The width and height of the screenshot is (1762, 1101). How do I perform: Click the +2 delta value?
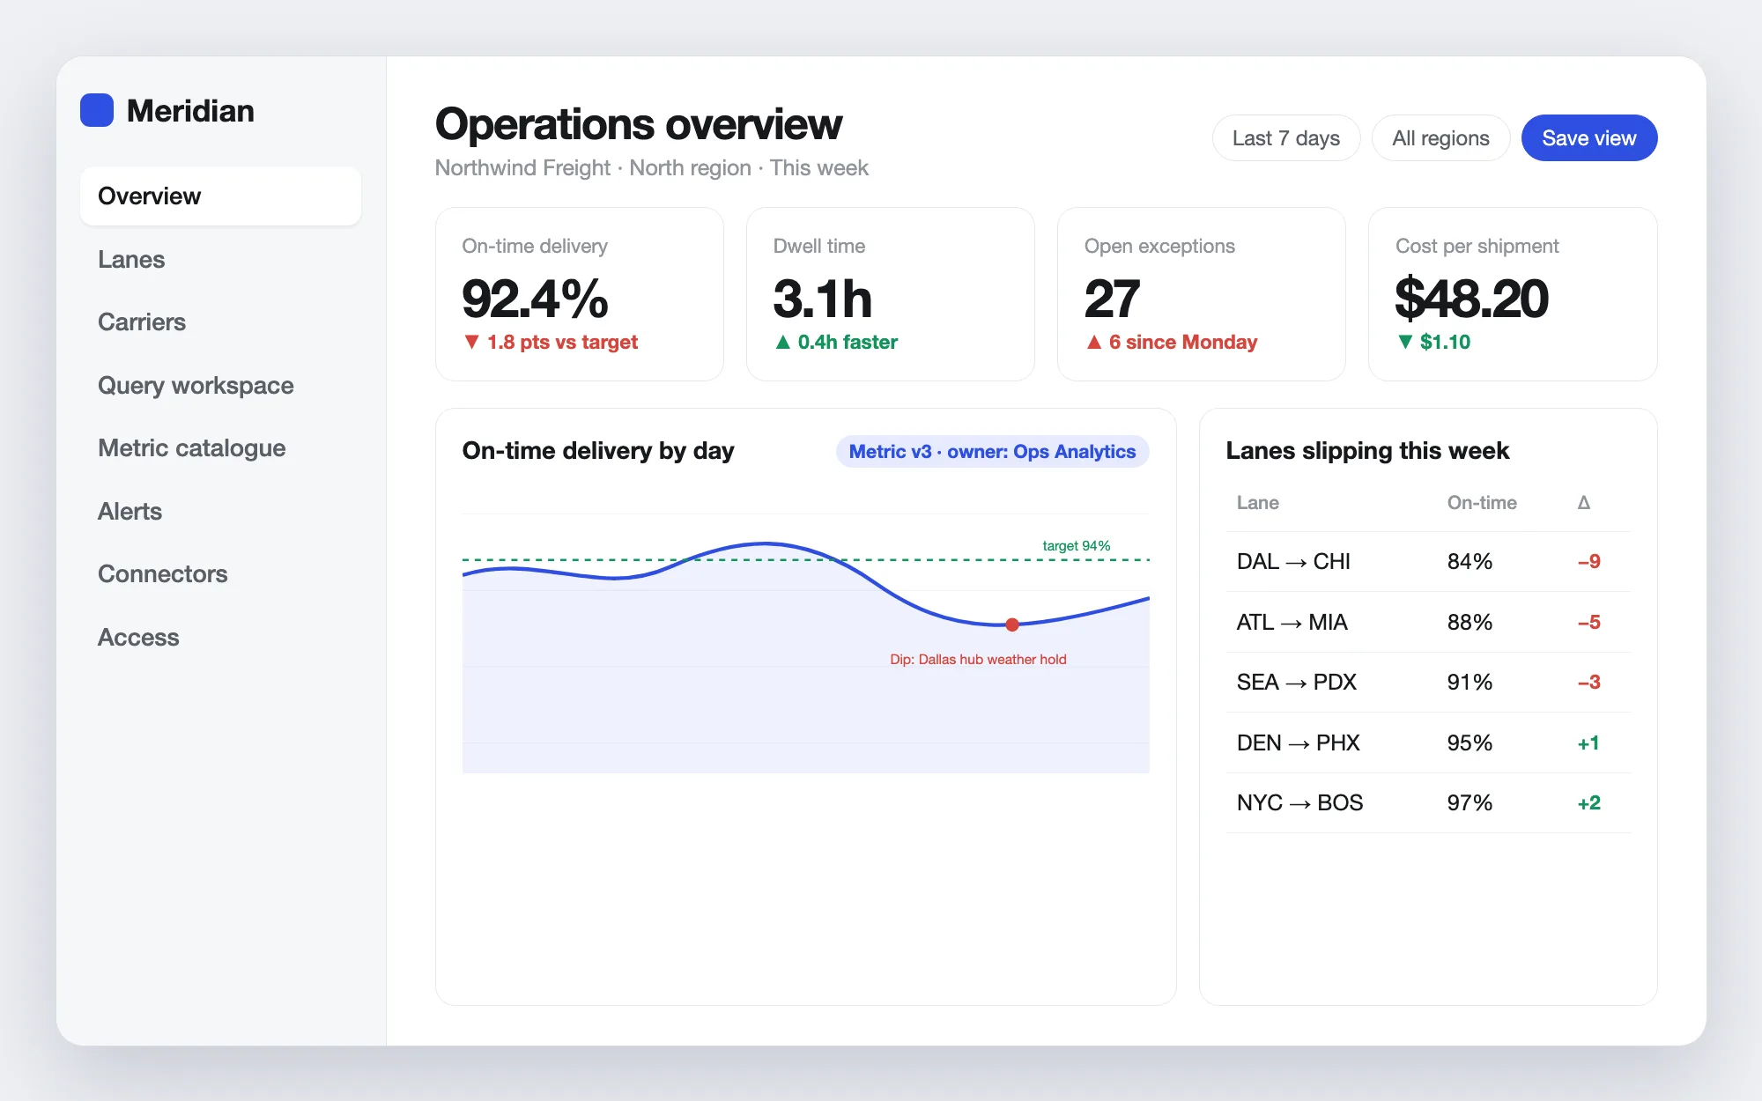coord(1588,802)
